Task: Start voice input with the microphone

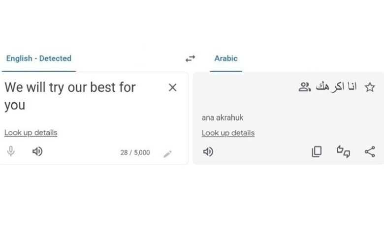Action: (11, 152)
